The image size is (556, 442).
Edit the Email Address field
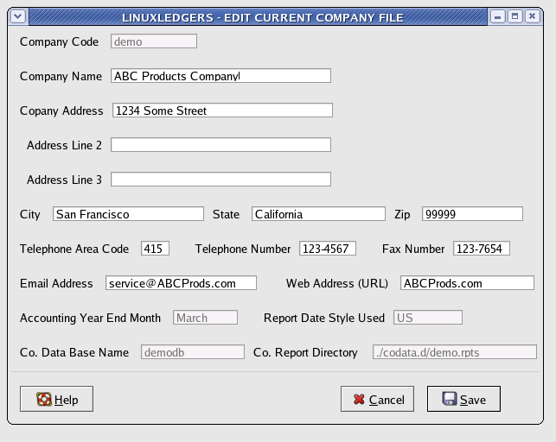coord(181,283)
